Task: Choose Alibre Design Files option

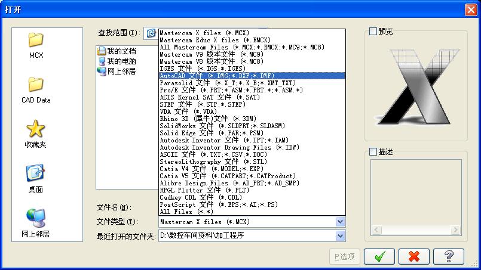Action: tap(252, 183)
